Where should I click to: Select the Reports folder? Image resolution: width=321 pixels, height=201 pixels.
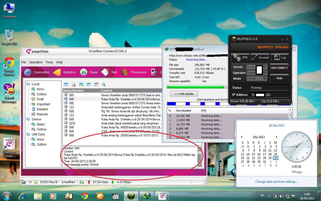coord(42,114)
